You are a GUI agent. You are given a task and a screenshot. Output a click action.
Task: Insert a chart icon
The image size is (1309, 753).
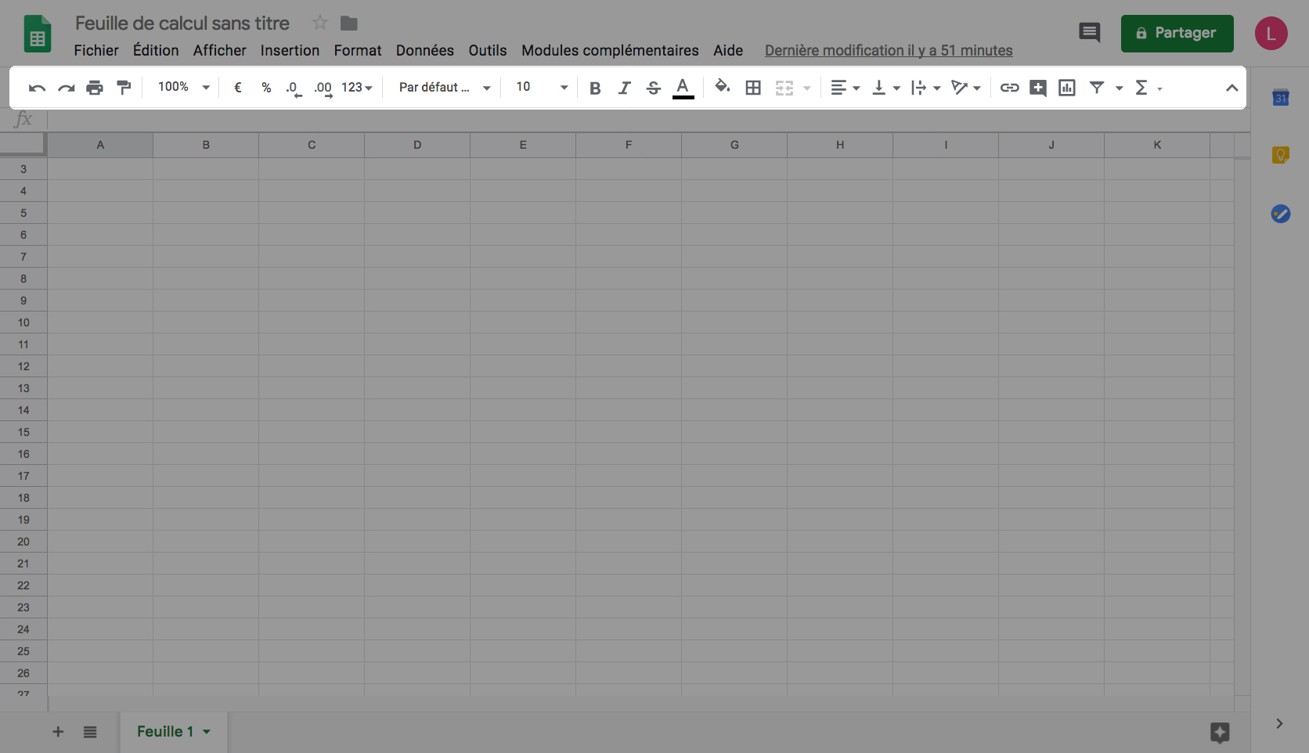(1067, 88)
